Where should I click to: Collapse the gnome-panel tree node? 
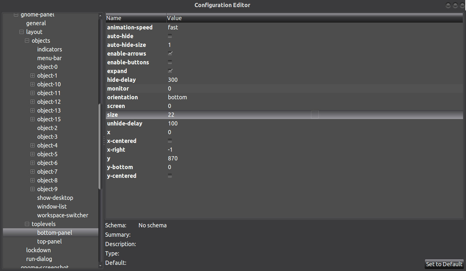pos(16,15)
